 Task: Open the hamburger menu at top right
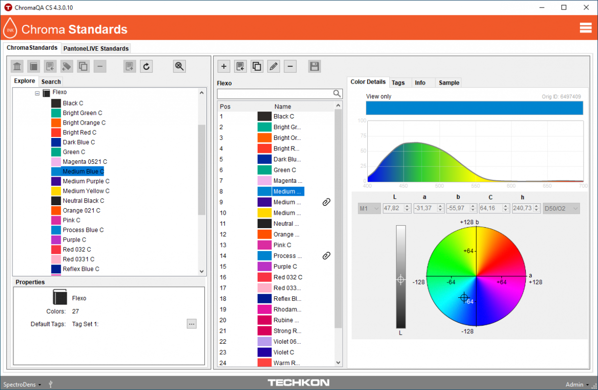pyautogui.click(x=586, y=27)
